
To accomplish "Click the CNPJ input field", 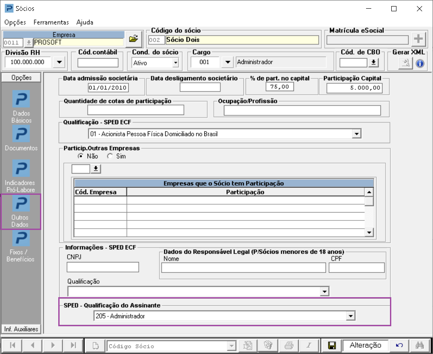I will pos(103,267).
